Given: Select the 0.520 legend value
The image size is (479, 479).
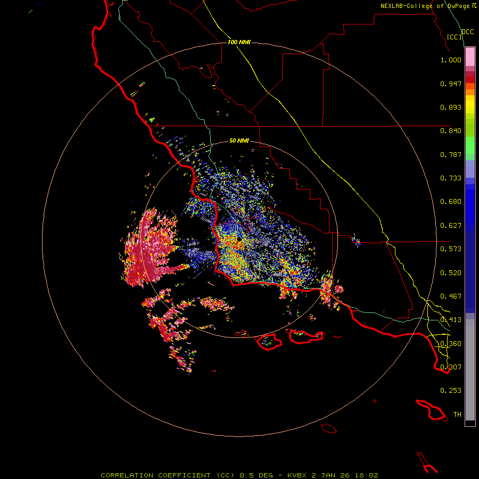Looking at the screenshot, I should coord(451,273).
